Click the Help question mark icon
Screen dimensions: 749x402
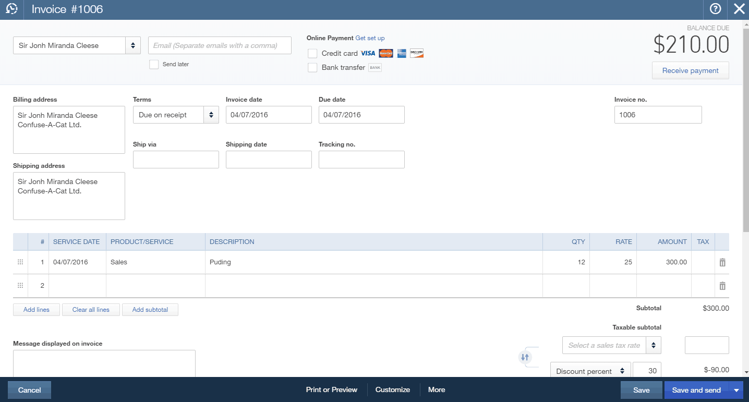point(715,9)
